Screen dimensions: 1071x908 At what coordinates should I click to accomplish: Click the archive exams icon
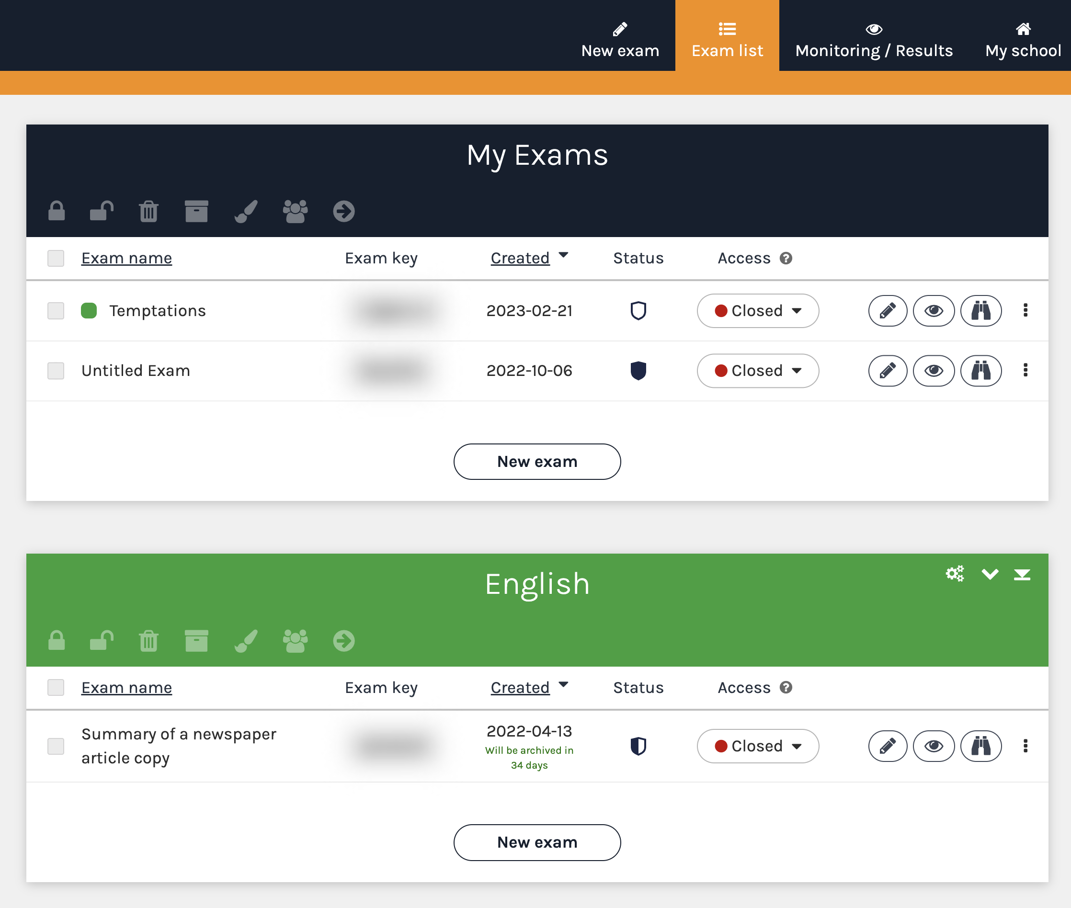click(196, 211)
